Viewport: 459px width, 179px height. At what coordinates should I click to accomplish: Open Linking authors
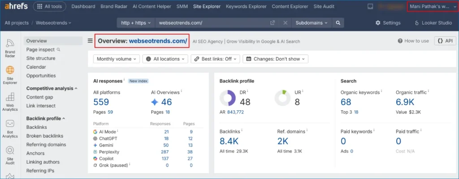point(43,162)
